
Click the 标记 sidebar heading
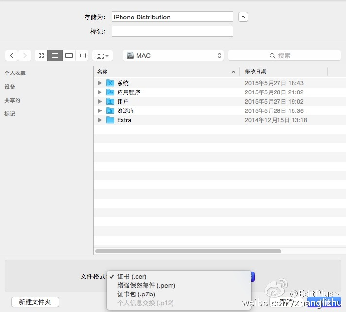(x=10, y=114)
